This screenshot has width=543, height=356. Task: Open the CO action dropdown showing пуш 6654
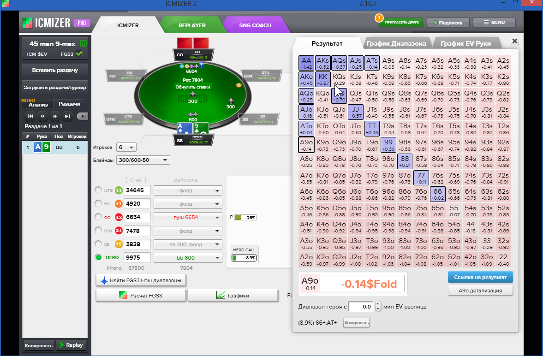pyautogui.click(x=188, y=218)
